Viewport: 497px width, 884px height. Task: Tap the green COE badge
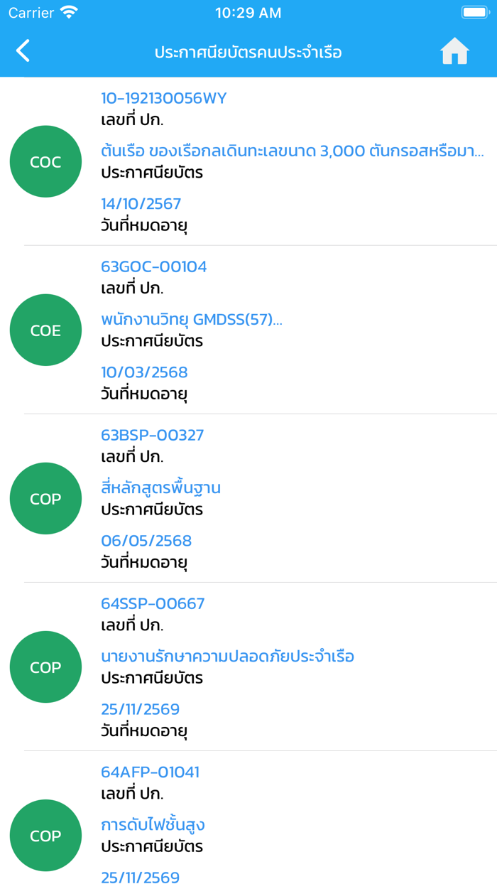(45, 330)
